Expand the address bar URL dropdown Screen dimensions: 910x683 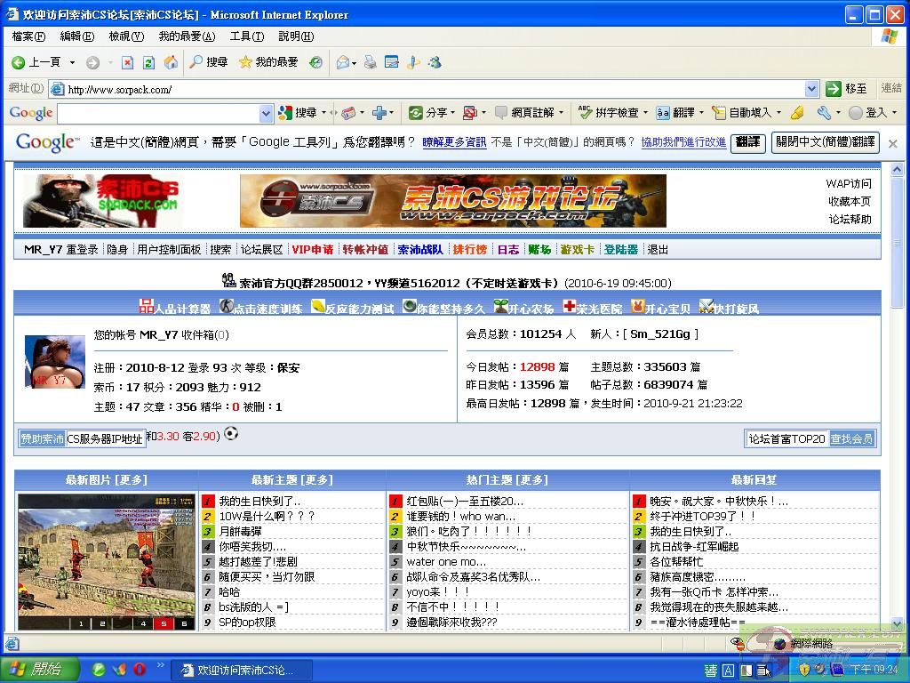coord(811,89)
